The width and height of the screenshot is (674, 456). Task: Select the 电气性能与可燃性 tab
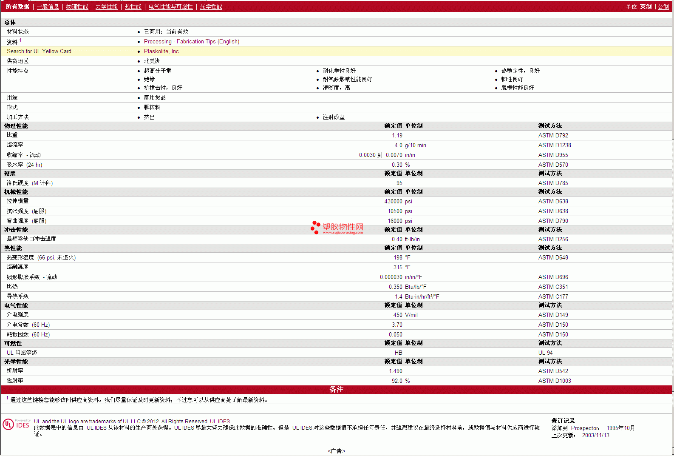tap(170, 7)
